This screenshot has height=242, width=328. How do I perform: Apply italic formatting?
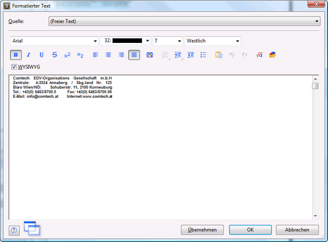[x=28, y=55]
